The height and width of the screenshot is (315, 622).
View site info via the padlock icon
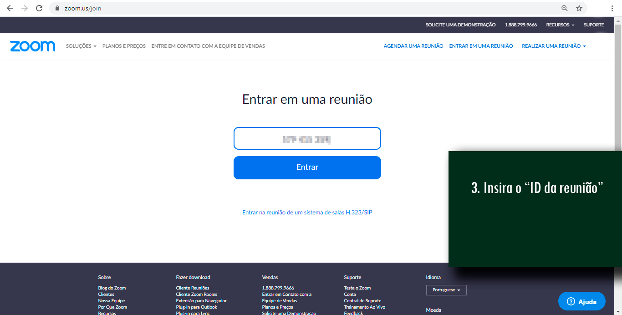pyautogui.click(x=57, y=8)
